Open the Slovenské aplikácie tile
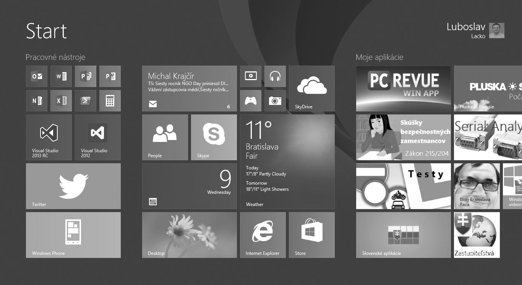Viewport: 522px width, 285px height. point(404,235)
